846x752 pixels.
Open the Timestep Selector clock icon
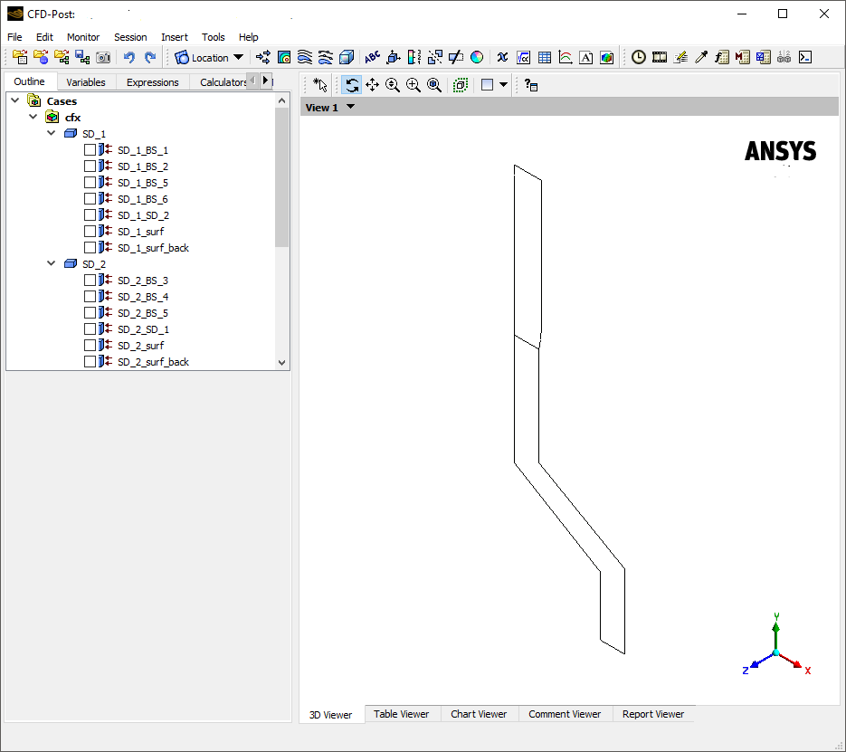coord(638,57)
